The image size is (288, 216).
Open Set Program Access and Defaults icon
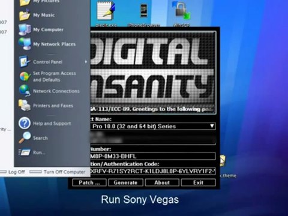25,76
